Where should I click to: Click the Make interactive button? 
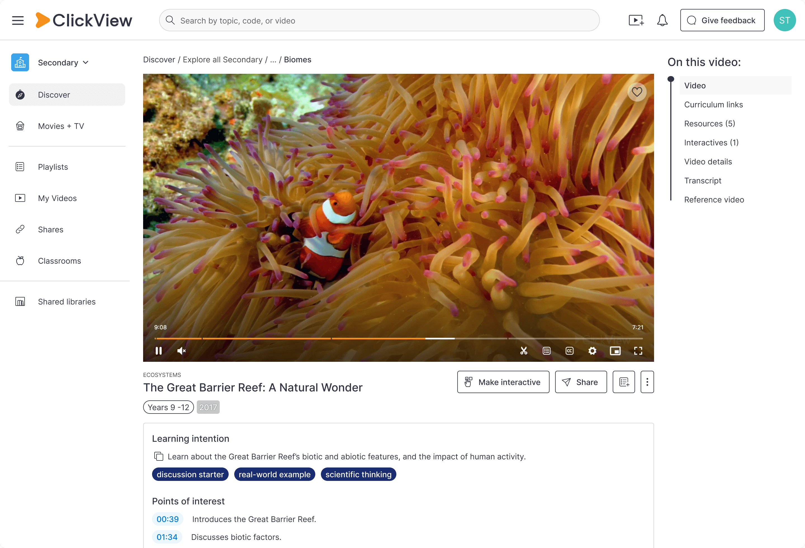coord(503,382)
